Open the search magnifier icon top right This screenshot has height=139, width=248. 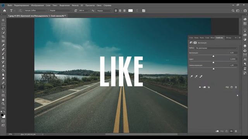point(233,11)
